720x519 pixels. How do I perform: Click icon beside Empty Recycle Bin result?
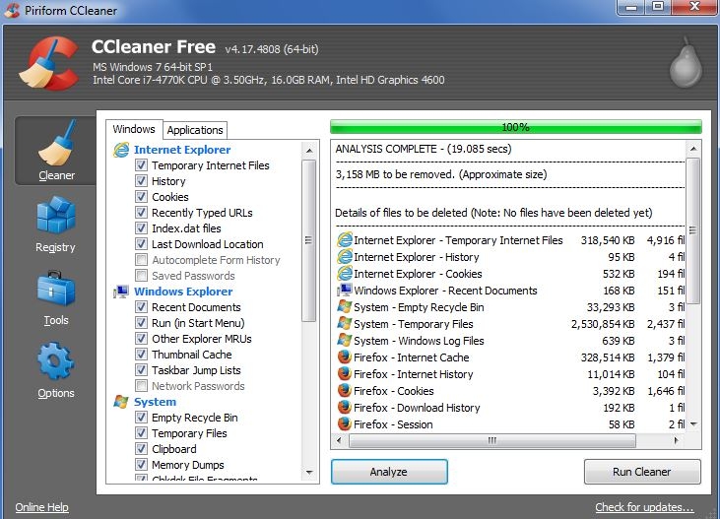tap(345, 307)
